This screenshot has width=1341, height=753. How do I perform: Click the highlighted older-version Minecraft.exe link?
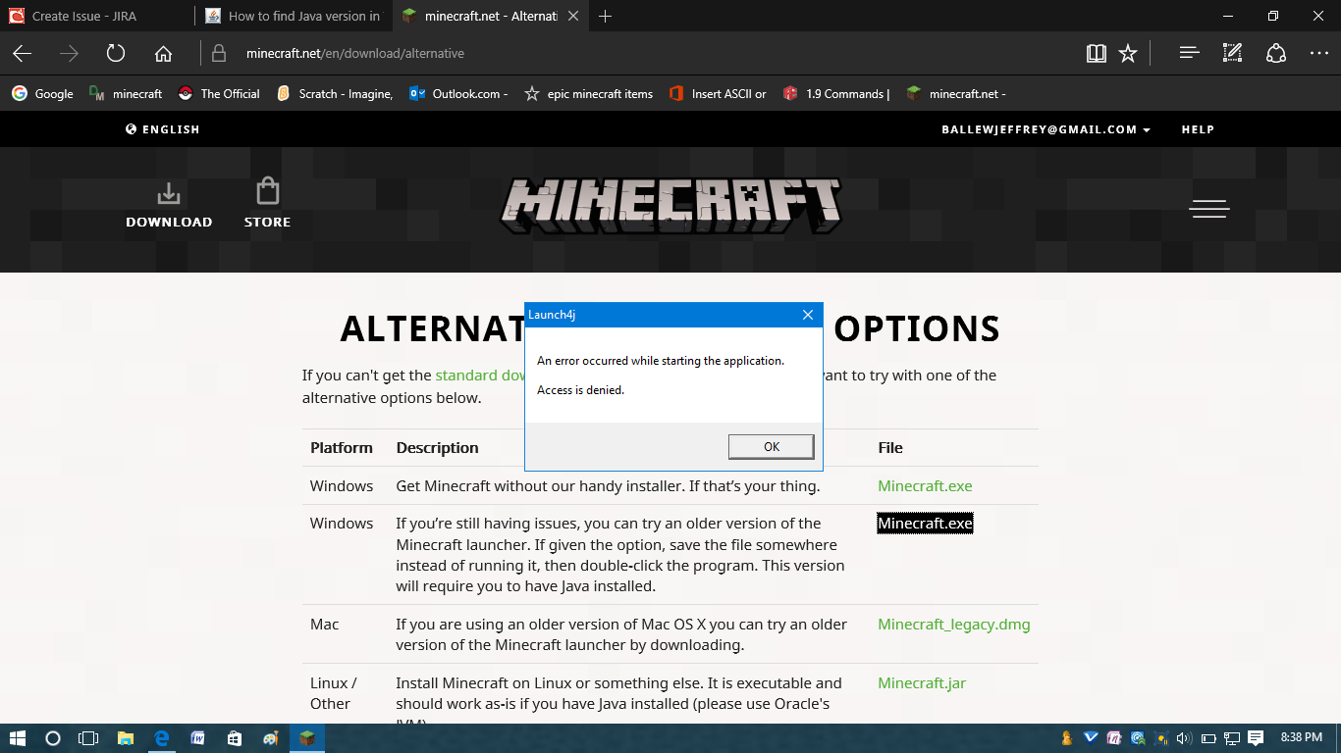click(925, 524)
